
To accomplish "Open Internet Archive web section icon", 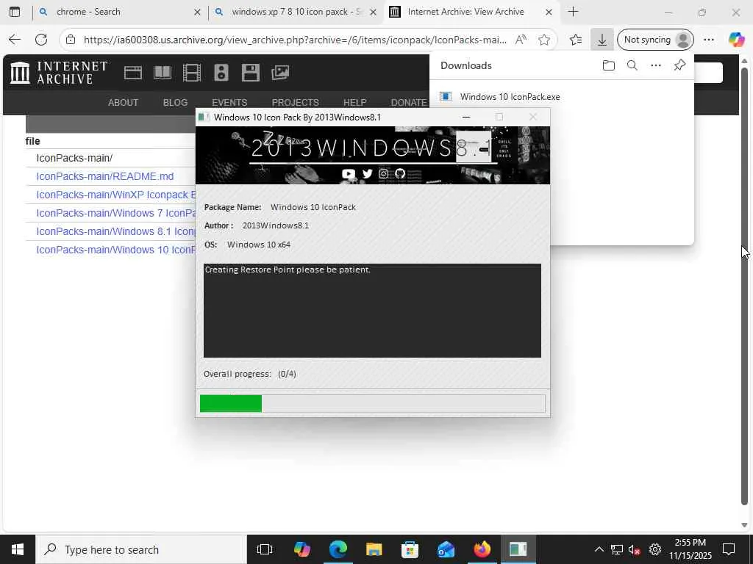I will [x=133, y=73].
